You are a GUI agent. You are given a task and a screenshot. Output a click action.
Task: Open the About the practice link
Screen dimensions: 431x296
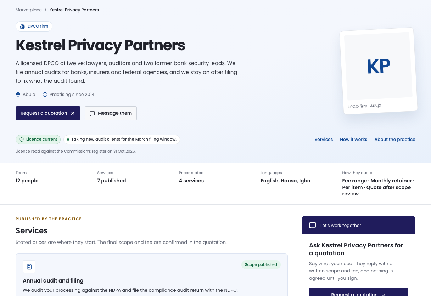[x=395, y=140]
